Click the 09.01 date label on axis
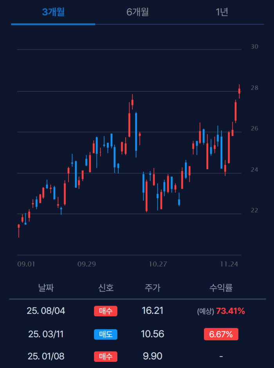Image resolution: width=274 pixels, height=368 pixels. [x=26, y=264]
